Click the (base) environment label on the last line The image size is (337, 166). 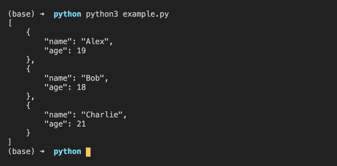21,152
